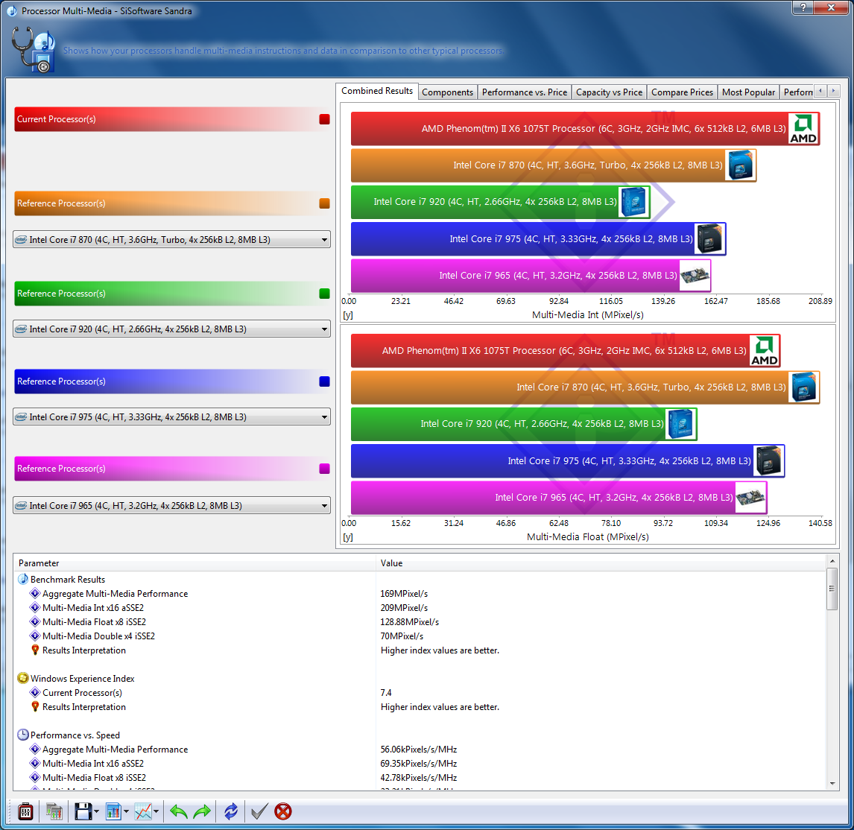The image size is (854, 830).
Task: Click the green reference processor color square
Action: [x=325, y=294]
